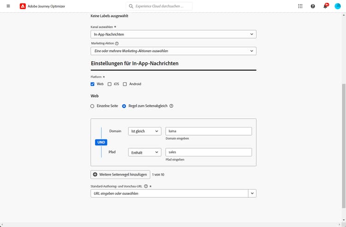Viewport: 346px width, 227px height.
Task: Select the Einzelne Seite radio option
Action: point(93,106)
